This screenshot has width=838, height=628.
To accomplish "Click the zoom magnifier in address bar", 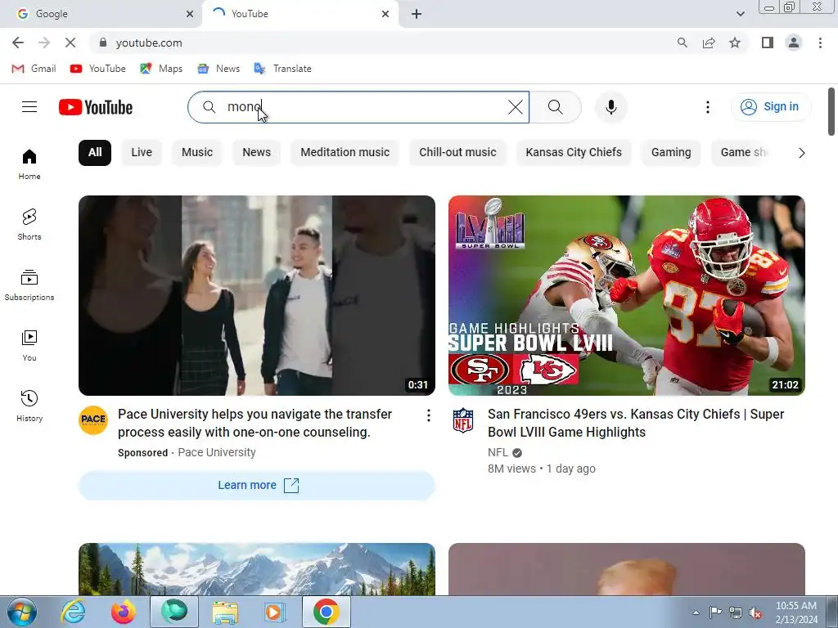I will (682, 43).
